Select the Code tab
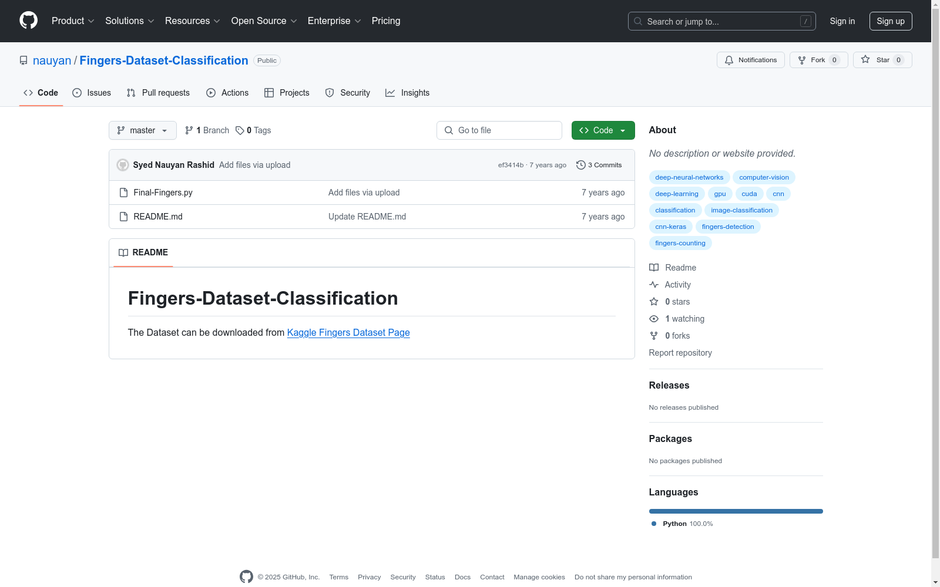 pyautogui.click(x=41, y=93)
